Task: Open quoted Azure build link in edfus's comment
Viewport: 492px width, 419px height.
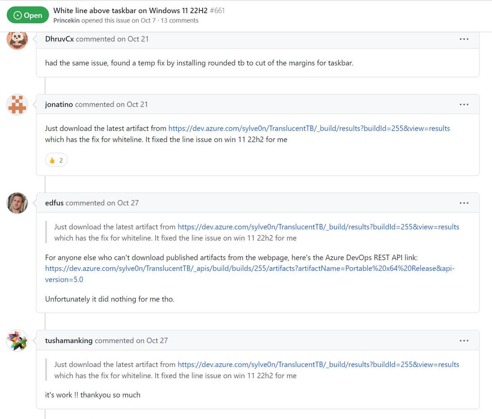Action: [x=318, y=227]
